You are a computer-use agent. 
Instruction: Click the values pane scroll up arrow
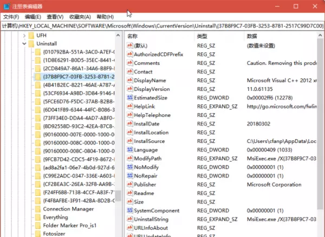pos(320,35)
